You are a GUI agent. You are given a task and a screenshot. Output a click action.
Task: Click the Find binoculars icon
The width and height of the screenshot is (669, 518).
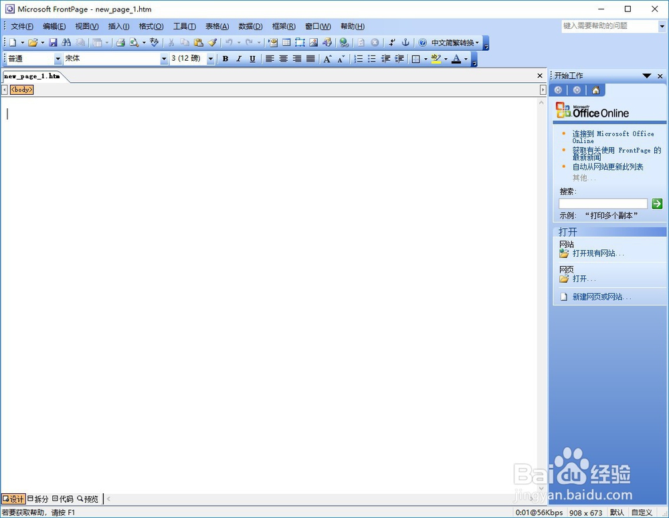click(66, 42)
